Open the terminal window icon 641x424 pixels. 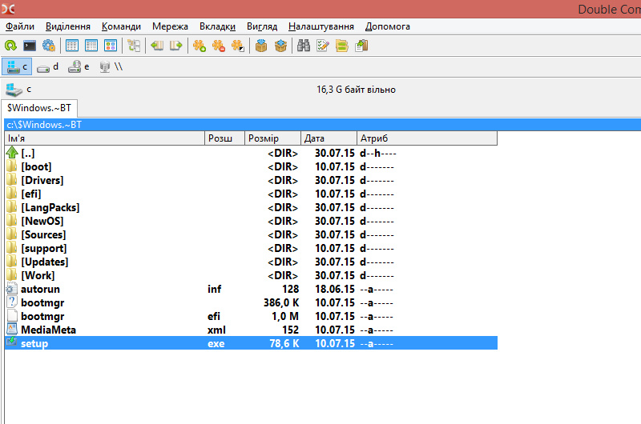click(x=30, y=46)
